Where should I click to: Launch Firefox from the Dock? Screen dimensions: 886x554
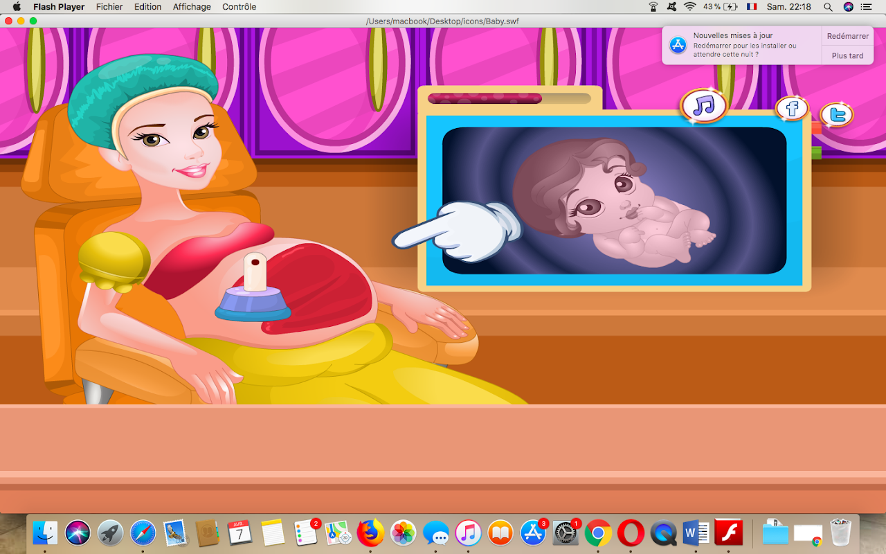click(x=370, y=533)
